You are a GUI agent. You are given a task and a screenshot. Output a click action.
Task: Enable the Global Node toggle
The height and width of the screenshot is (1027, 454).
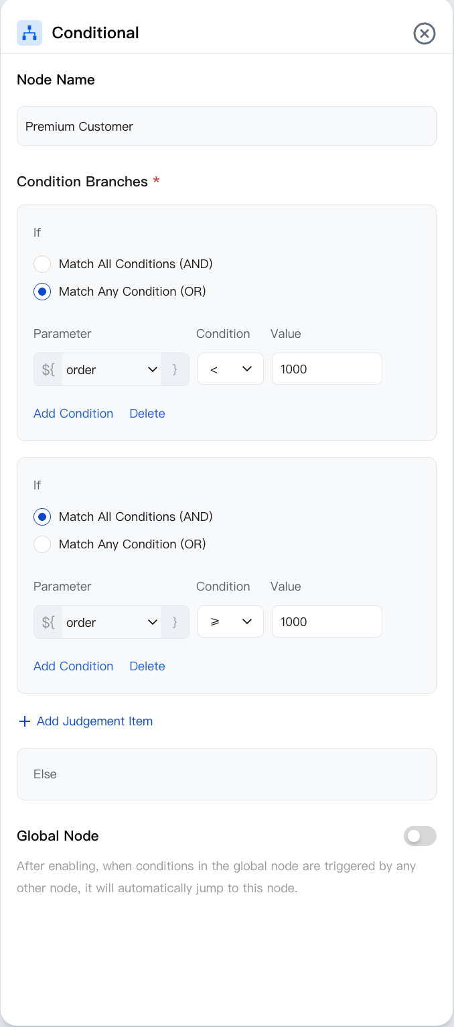click(x=420, y=836)
